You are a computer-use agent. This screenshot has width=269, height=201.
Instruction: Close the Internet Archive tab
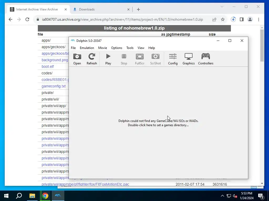click(65, 9)
